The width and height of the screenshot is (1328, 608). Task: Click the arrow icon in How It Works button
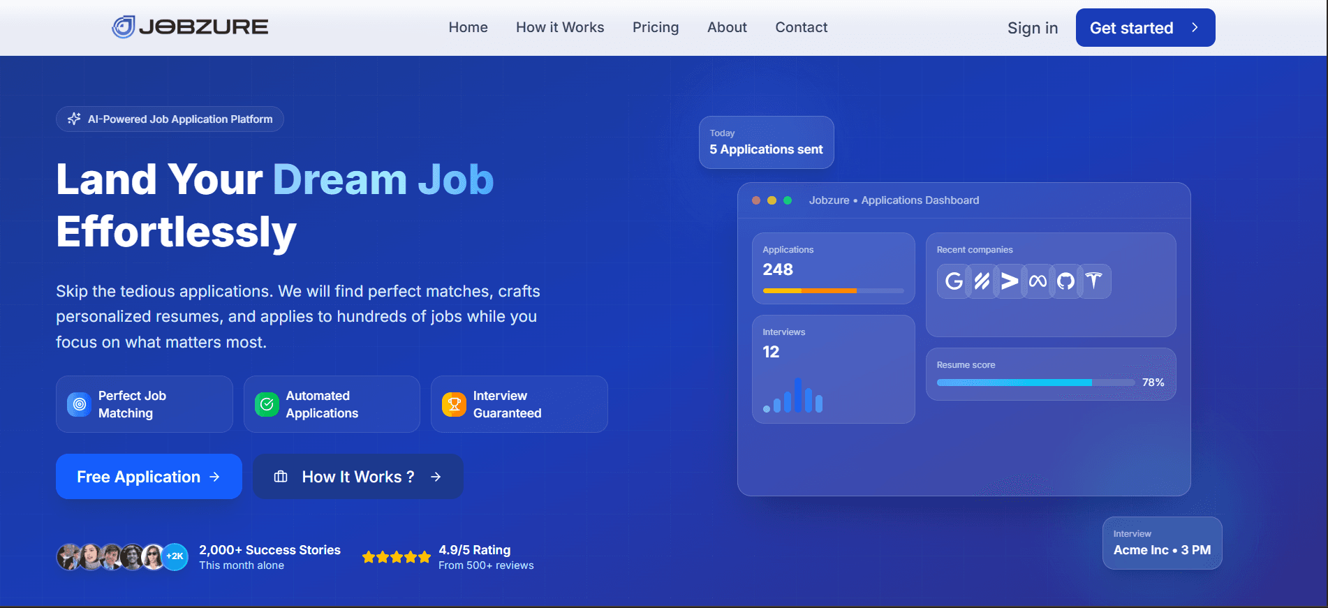436,477
